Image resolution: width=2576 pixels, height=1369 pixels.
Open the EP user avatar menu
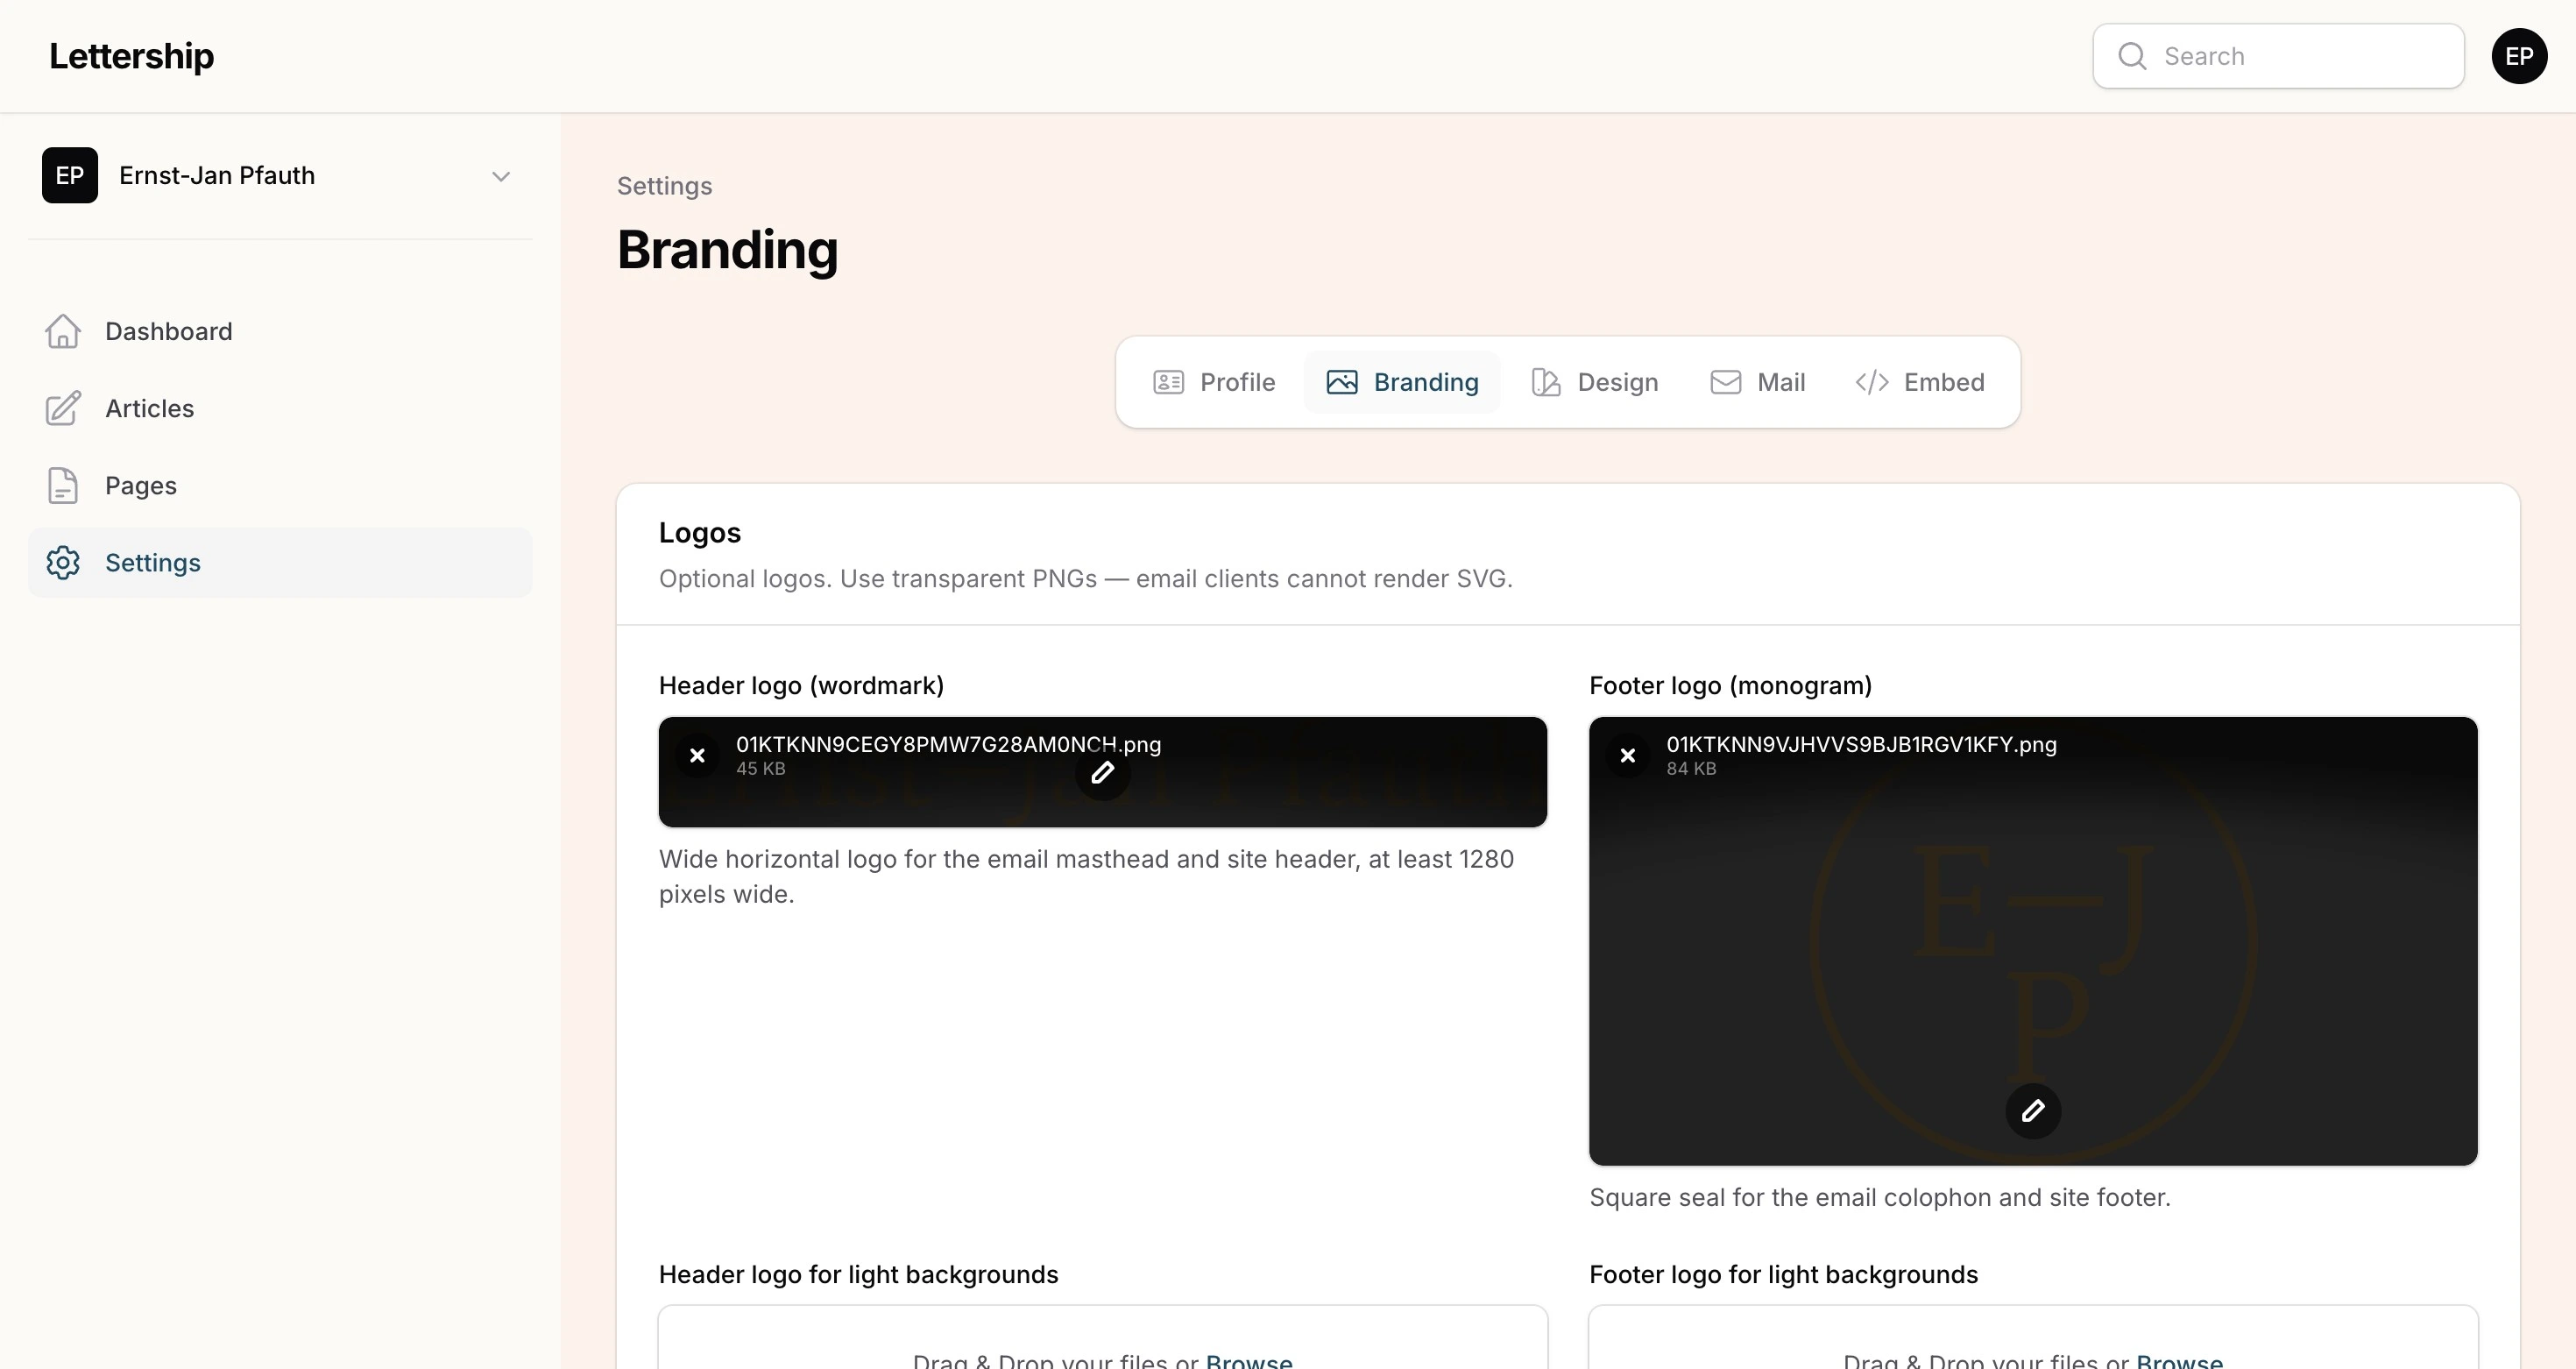pos(2519,56)
